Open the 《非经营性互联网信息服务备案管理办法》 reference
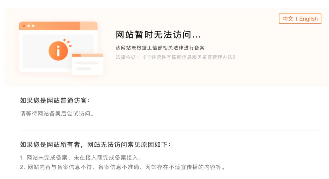 189,57
